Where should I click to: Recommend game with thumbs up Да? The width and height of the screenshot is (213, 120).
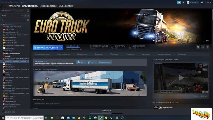[81, 62]
